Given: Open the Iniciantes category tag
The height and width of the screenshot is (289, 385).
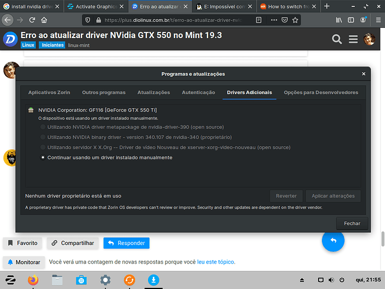Looking at the screenshot, I should tap(52, 45).
